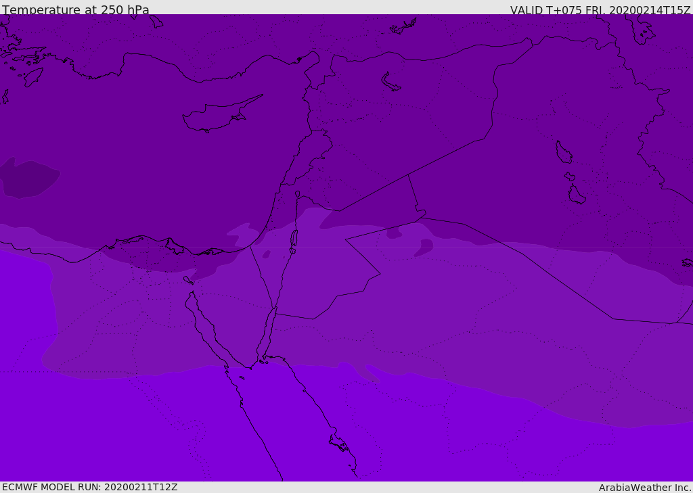Click the "ArabiaWeather Inc." credit text
The height and width of the screenshot is (493, 693).
pos(646,488)
